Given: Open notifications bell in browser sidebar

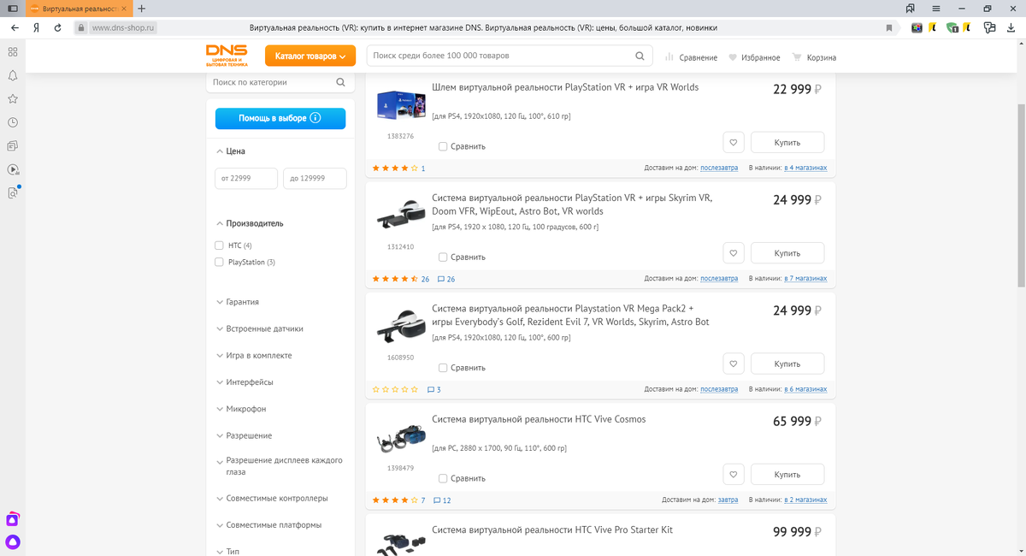Looking at the screenshot, I should [x=13, y=75].
